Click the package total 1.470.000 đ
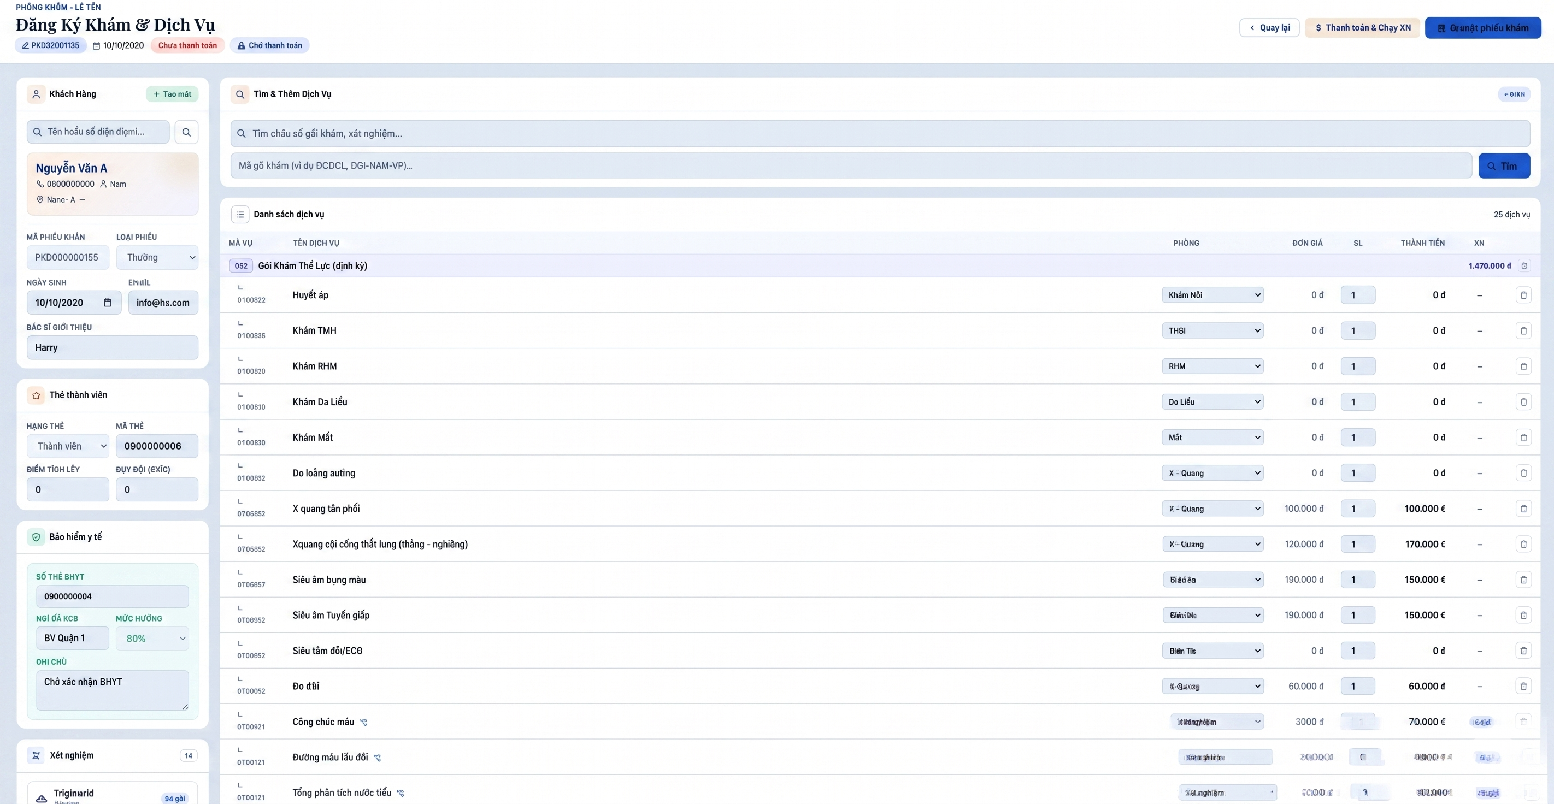This screenshot has width=1554, height=804. tap(1490, 266)
